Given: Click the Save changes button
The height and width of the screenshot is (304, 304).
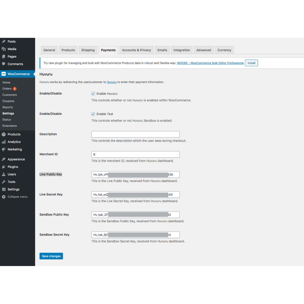Looking at the screenshot, I should (51, 256).
